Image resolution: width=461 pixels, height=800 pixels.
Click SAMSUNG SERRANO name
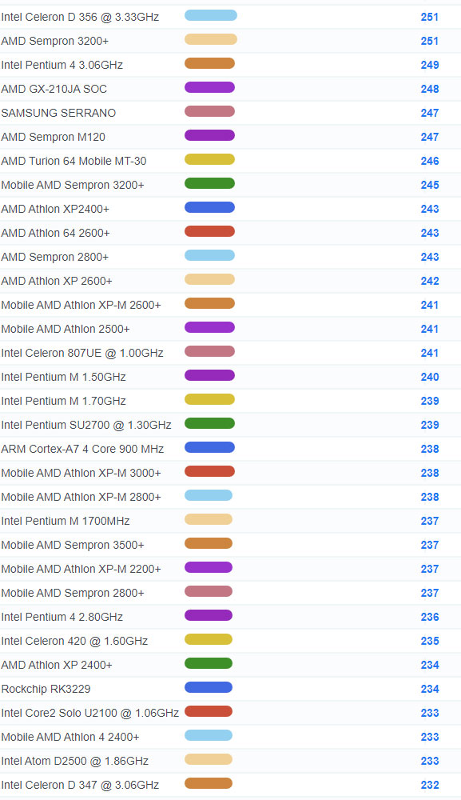(x=58, y=113)
